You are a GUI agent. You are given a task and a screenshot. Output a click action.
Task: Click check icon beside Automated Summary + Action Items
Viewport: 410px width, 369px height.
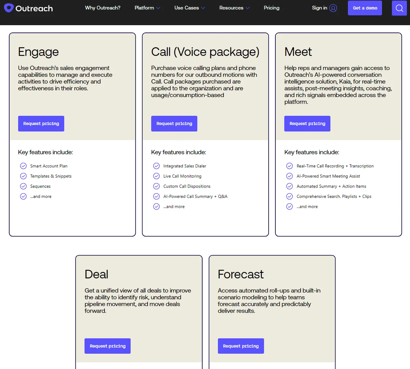289,187
